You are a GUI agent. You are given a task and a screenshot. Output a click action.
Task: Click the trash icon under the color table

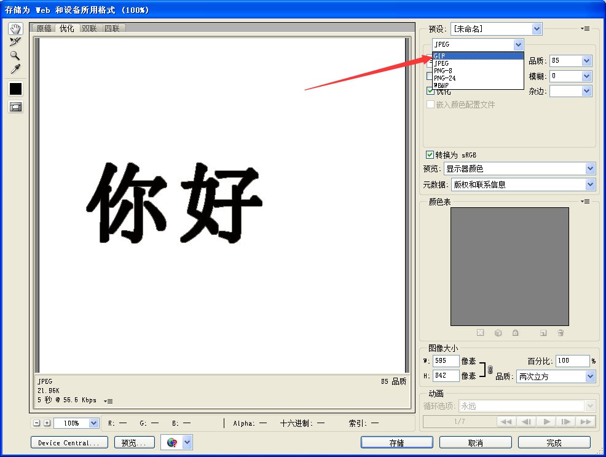tap(560, 333)
